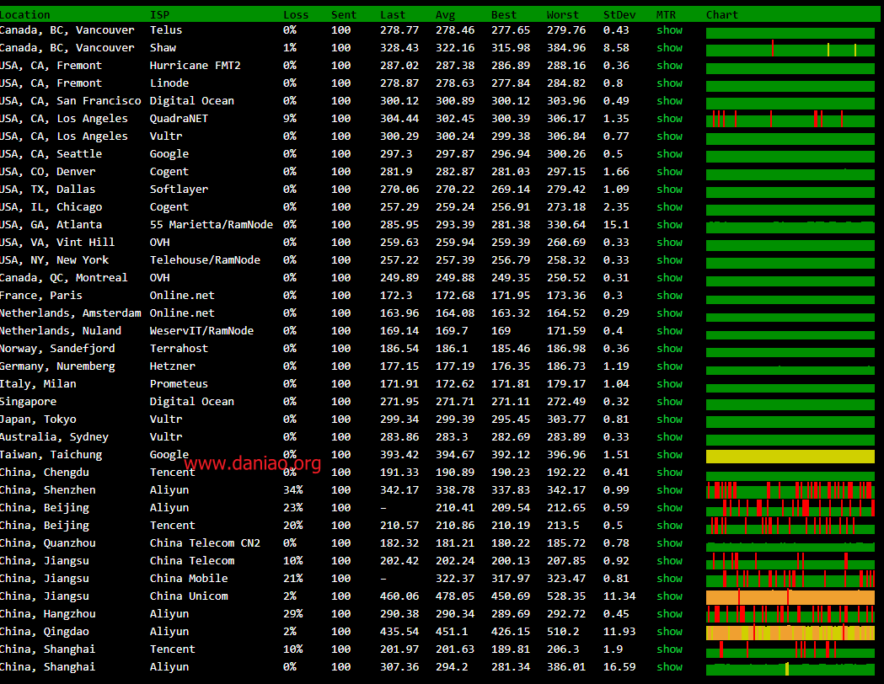Click show link for Softlayer Dallas row
This screenshot has width=884, height=684.
click(x=669, y=190)
